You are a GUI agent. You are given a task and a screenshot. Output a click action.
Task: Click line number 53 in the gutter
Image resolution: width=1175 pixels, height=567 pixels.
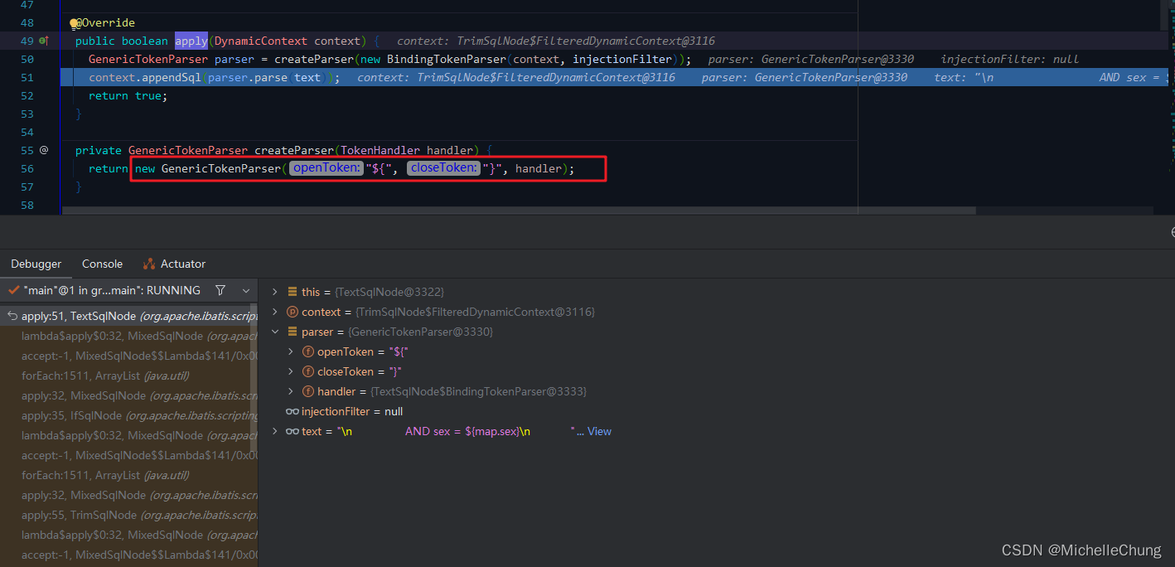27,114
